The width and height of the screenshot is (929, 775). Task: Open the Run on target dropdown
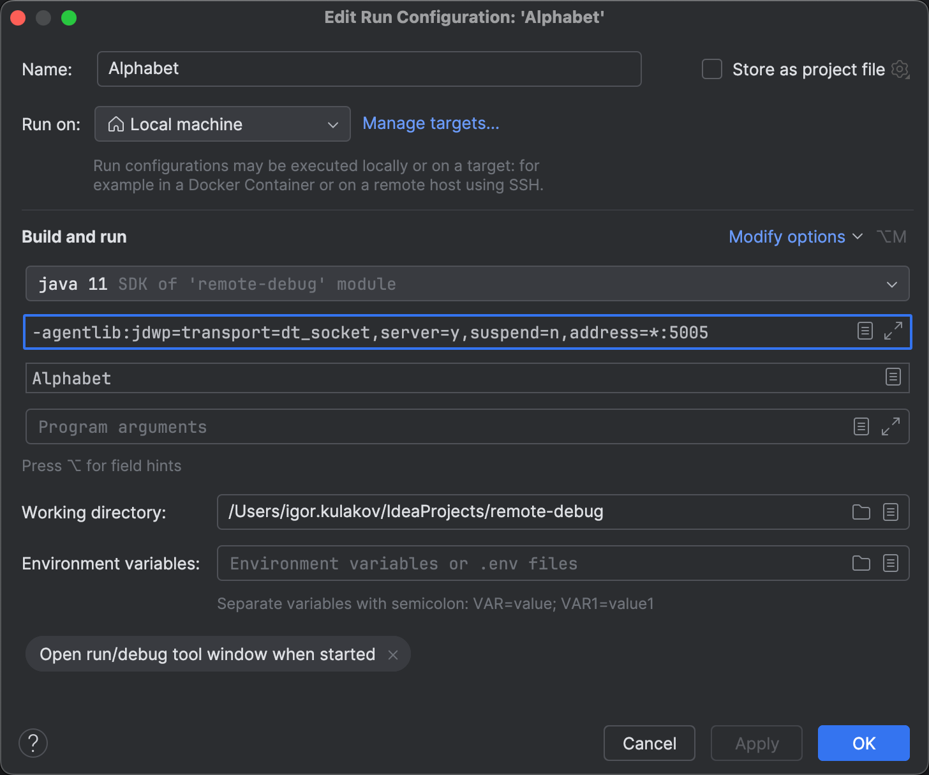[222, 124]
